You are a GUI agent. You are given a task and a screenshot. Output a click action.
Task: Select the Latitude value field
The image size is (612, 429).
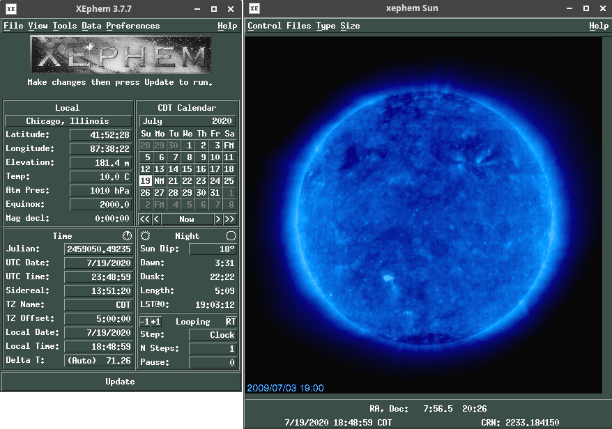point(100,135)
